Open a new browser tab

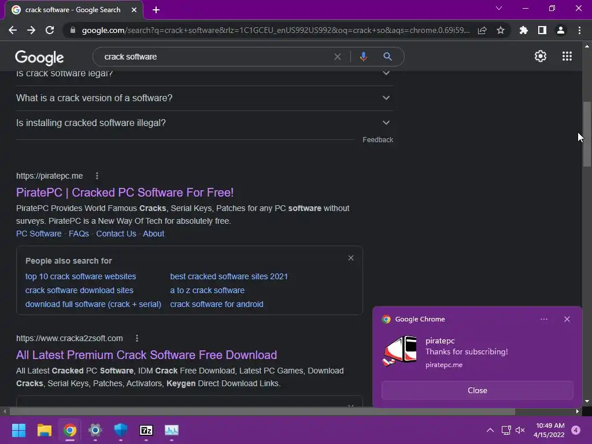point(156,10)
